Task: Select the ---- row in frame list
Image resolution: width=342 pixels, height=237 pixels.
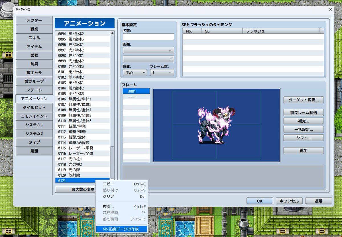Action: click(x=136, y=97)
